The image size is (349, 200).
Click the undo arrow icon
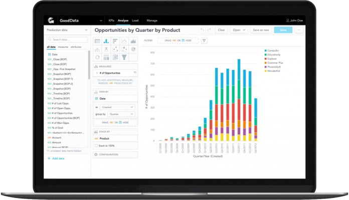pos(202,30)
